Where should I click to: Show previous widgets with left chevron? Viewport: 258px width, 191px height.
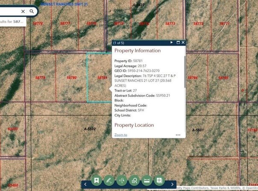85,184
